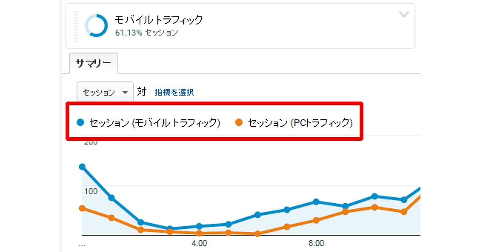Click the orange data point at 8:00

[x=316, y=220]
